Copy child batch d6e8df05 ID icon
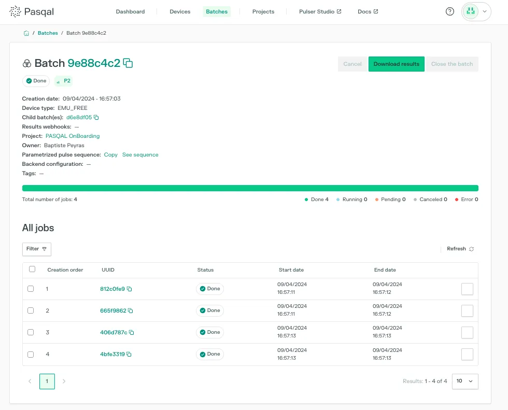Image resolution: width=508 pixels, height=410 pixels. [x=96, y=117]
